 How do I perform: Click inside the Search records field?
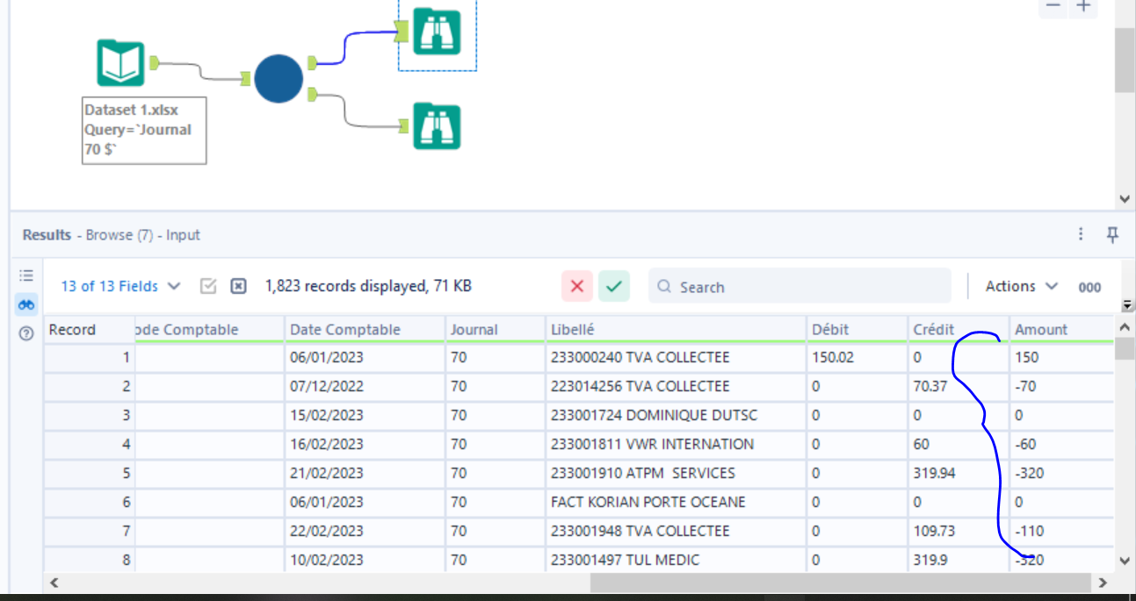791,286
